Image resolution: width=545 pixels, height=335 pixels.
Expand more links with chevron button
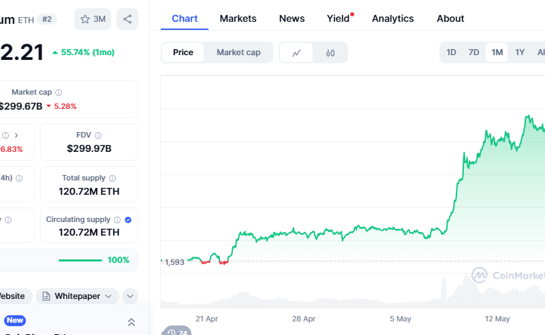pyautogui.click(x=130, y=296)
